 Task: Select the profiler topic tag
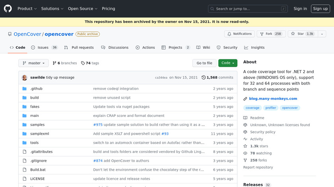271,108
